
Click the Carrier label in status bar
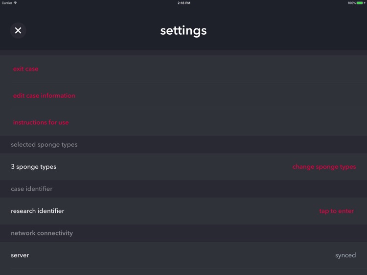tap(7, 3)
